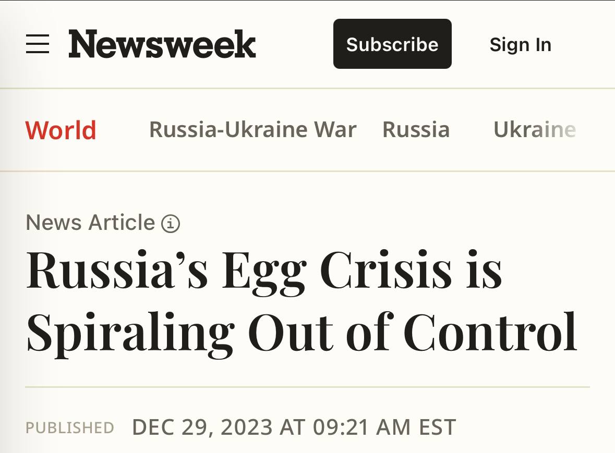Expand site menu via three-line icon
The width and height of the screenshot is (615, 453).
(x=38, y=44)
